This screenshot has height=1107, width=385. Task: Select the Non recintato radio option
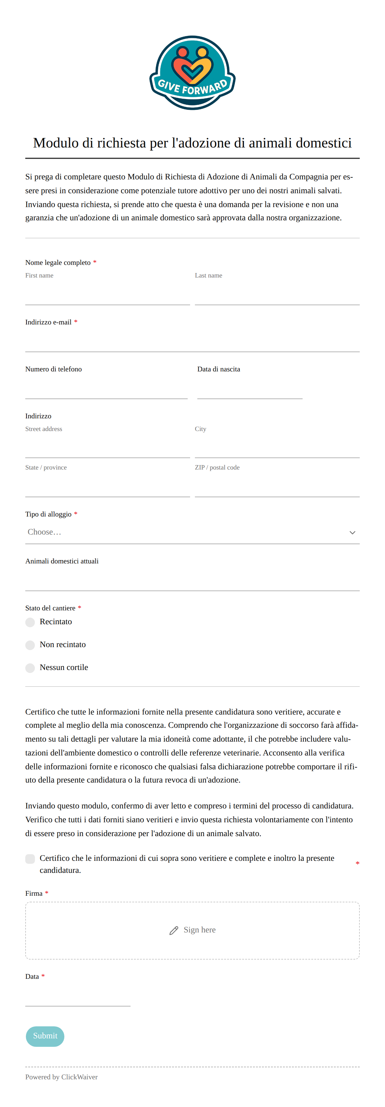click(30, 645)
